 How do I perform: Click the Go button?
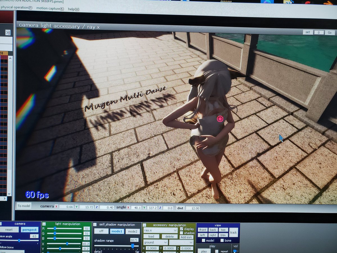click(x=330, y=33)
